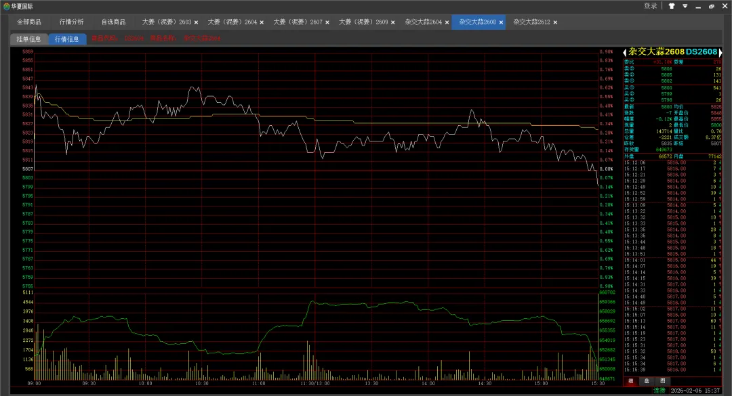
Task: Click the 15:15:13 trade tick row
Action: tap(673, 321)
